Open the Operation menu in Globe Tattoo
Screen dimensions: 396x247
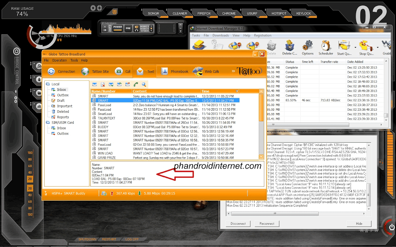point(60,60)
